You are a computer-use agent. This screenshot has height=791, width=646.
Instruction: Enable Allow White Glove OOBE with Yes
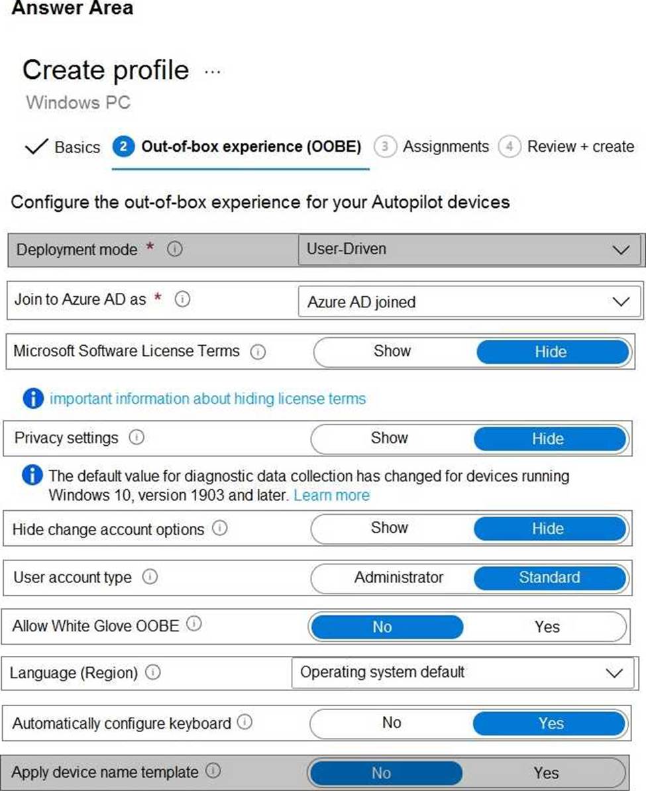pyautogui.click(x=547, y=626)
